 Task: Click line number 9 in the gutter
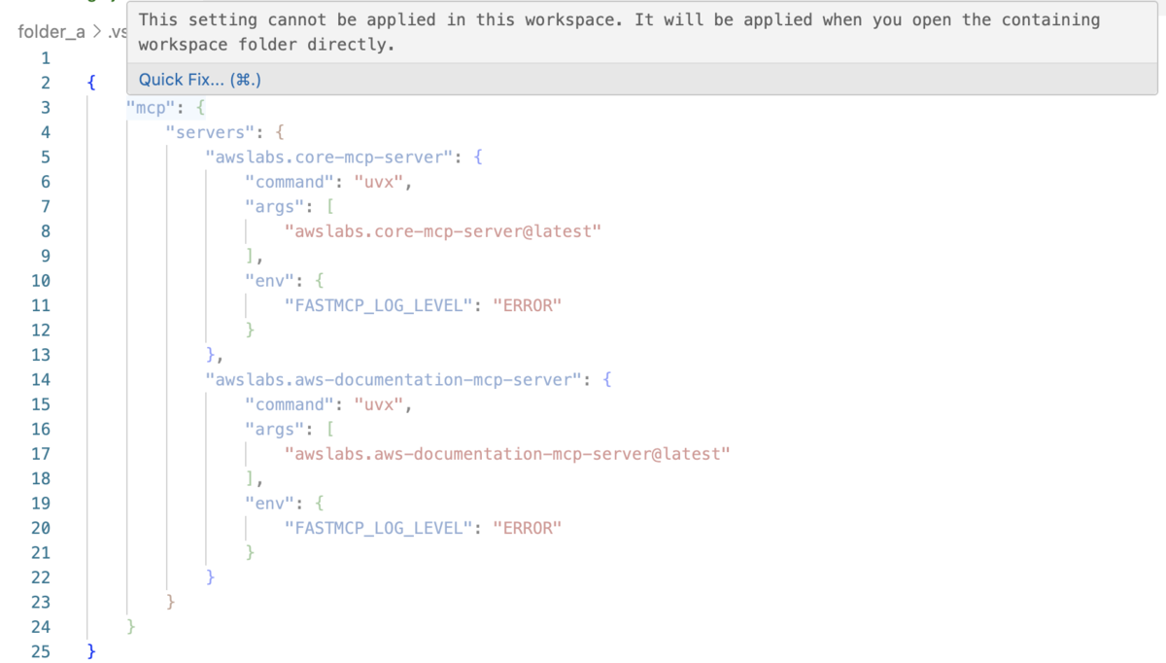pyautogui.click(x=45, y=256)
